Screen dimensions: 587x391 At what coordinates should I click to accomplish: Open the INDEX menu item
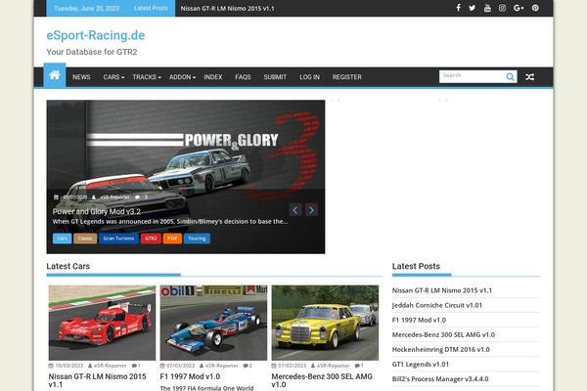pyautogui.click(x=213, y=77)
